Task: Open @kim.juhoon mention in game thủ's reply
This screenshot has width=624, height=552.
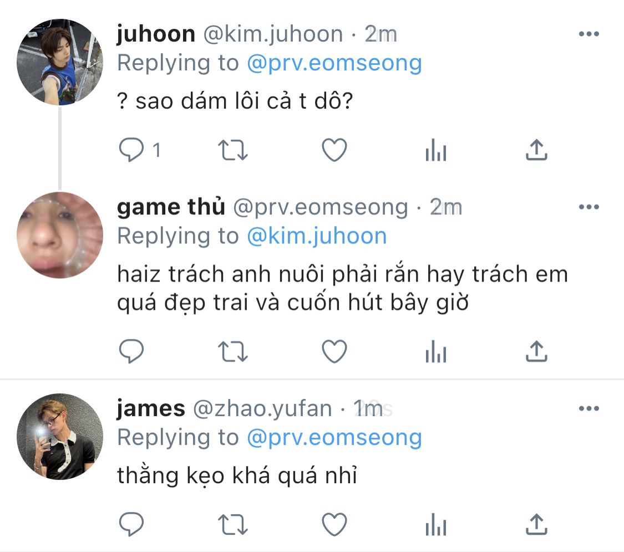Action: point(317,236)
